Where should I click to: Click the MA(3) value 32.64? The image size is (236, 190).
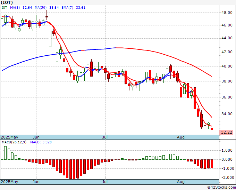[x=27, y=8]
